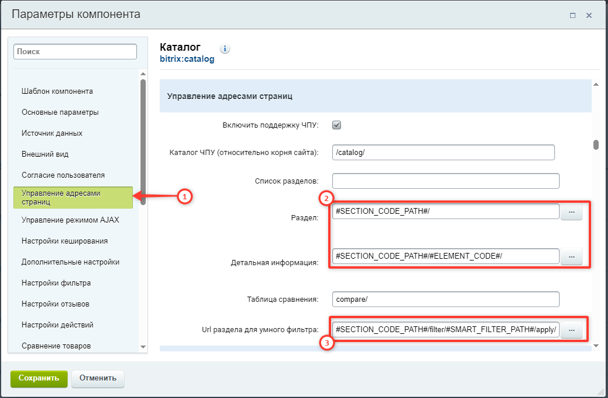Open Согласие пользователя section
Screen dimensions: 608x398
tap(63, 175)
